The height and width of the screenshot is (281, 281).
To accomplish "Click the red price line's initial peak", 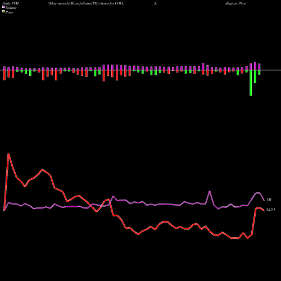I will [x=8, y=154].
